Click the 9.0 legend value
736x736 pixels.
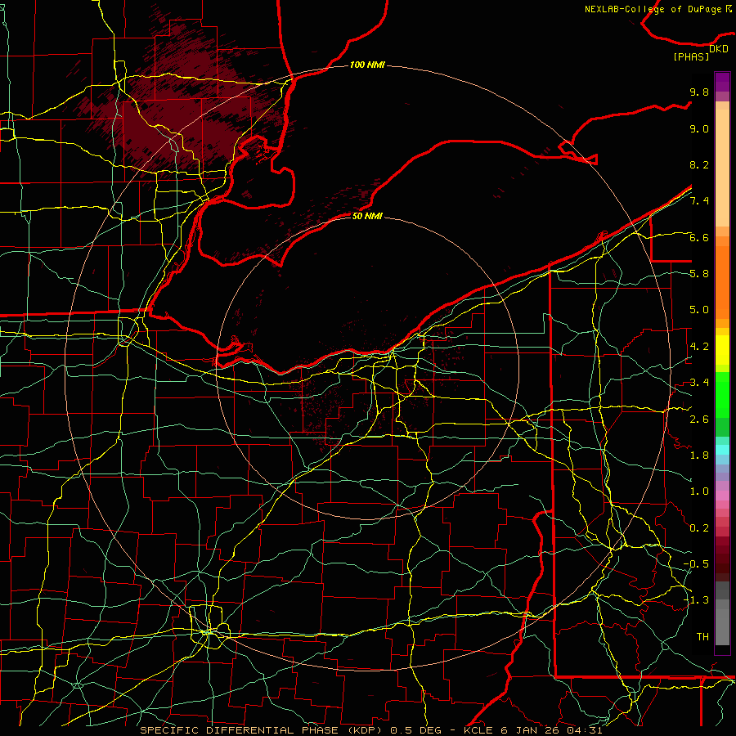pyautogui.click(x=699, y=128)
